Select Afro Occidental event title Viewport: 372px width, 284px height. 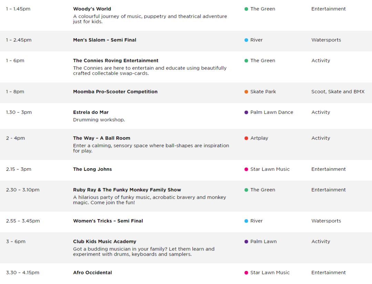(93, 273)
